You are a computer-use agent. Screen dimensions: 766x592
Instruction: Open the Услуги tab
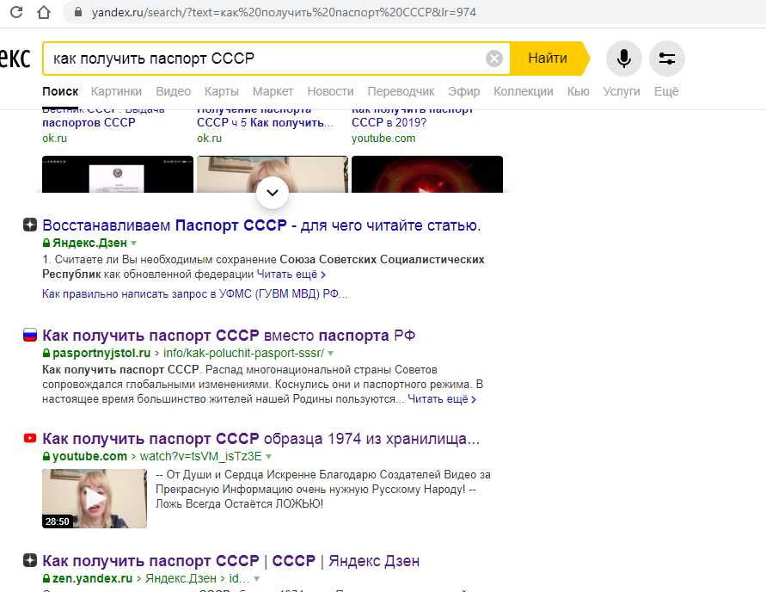(x=622, y=91)
